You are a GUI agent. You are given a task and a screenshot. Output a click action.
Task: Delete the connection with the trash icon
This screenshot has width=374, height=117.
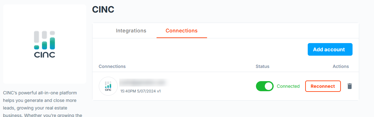(349, 86)
